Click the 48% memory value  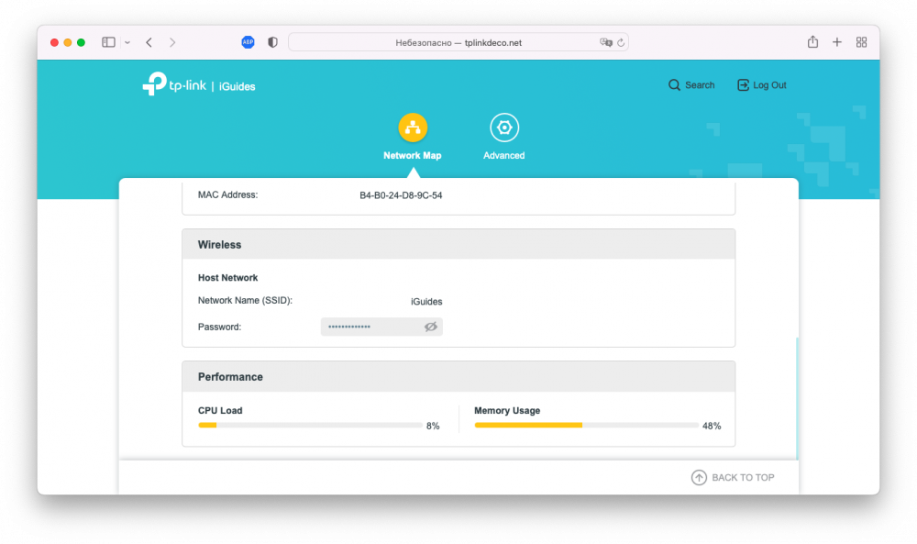tap(712, 426)
